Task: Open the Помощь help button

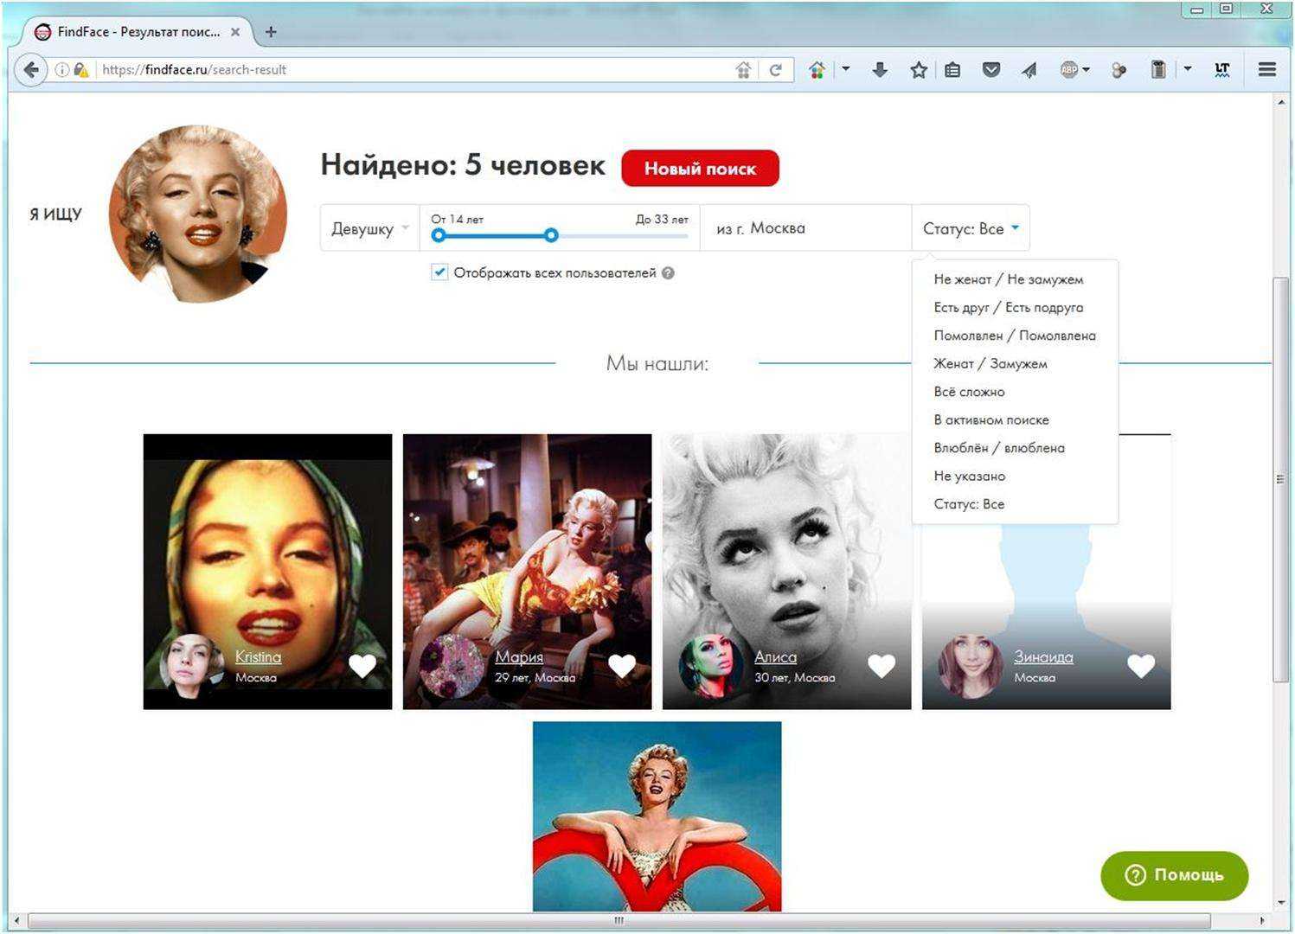Action: tap(1174, 875)
